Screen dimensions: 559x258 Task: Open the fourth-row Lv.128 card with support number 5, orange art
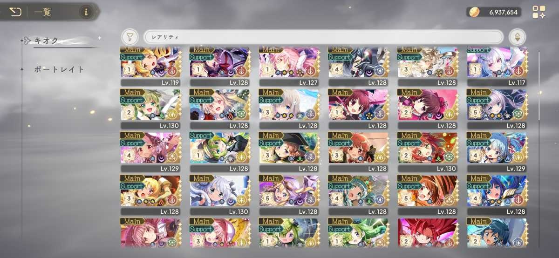coord(428,195)
